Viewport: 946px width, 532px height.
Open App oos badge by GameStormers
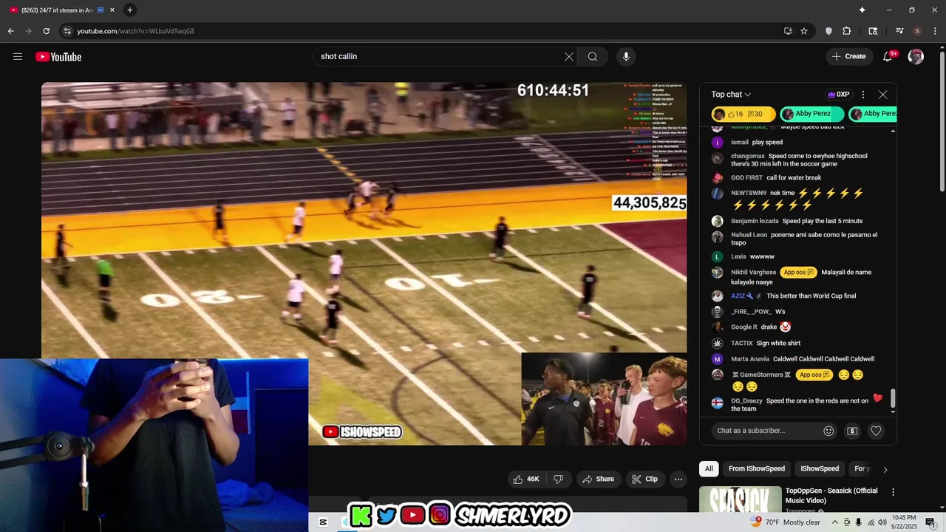pyautogui.click(x=814, y=375)
